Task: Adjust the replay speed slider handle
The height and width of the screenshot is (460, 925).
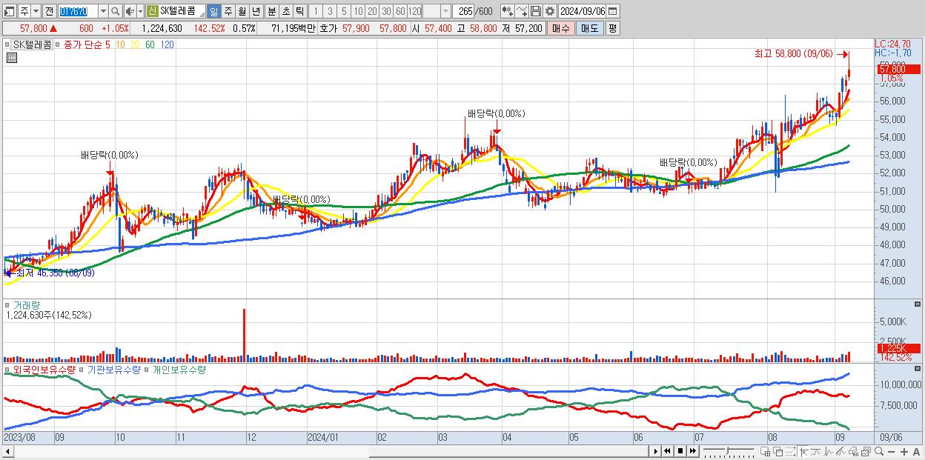Action: coord(727,451)
